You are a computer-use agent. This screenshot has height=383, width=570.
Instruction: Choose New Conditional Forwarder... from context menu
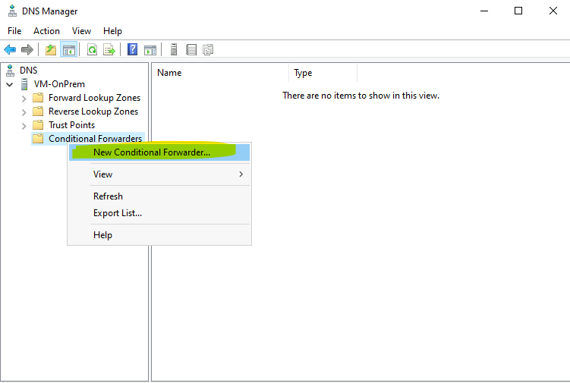pyautogui.click(x=159, y=152)
